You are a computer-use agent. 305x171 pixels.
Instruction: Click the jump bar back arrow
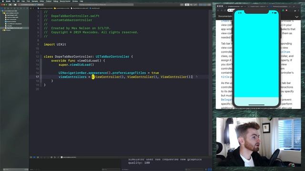(33, 9)
